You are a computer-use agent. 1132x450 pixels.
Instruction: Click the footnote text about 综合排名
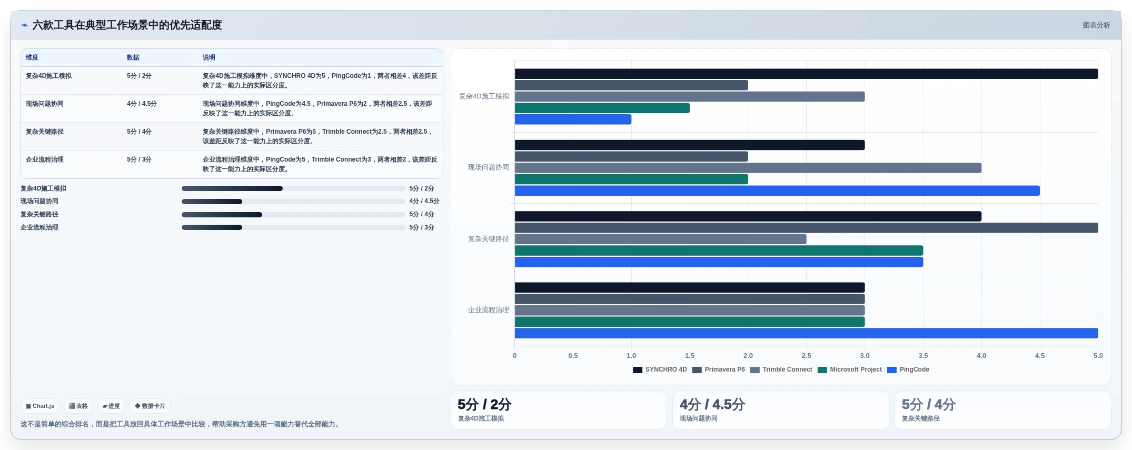(x=181, y=424)
